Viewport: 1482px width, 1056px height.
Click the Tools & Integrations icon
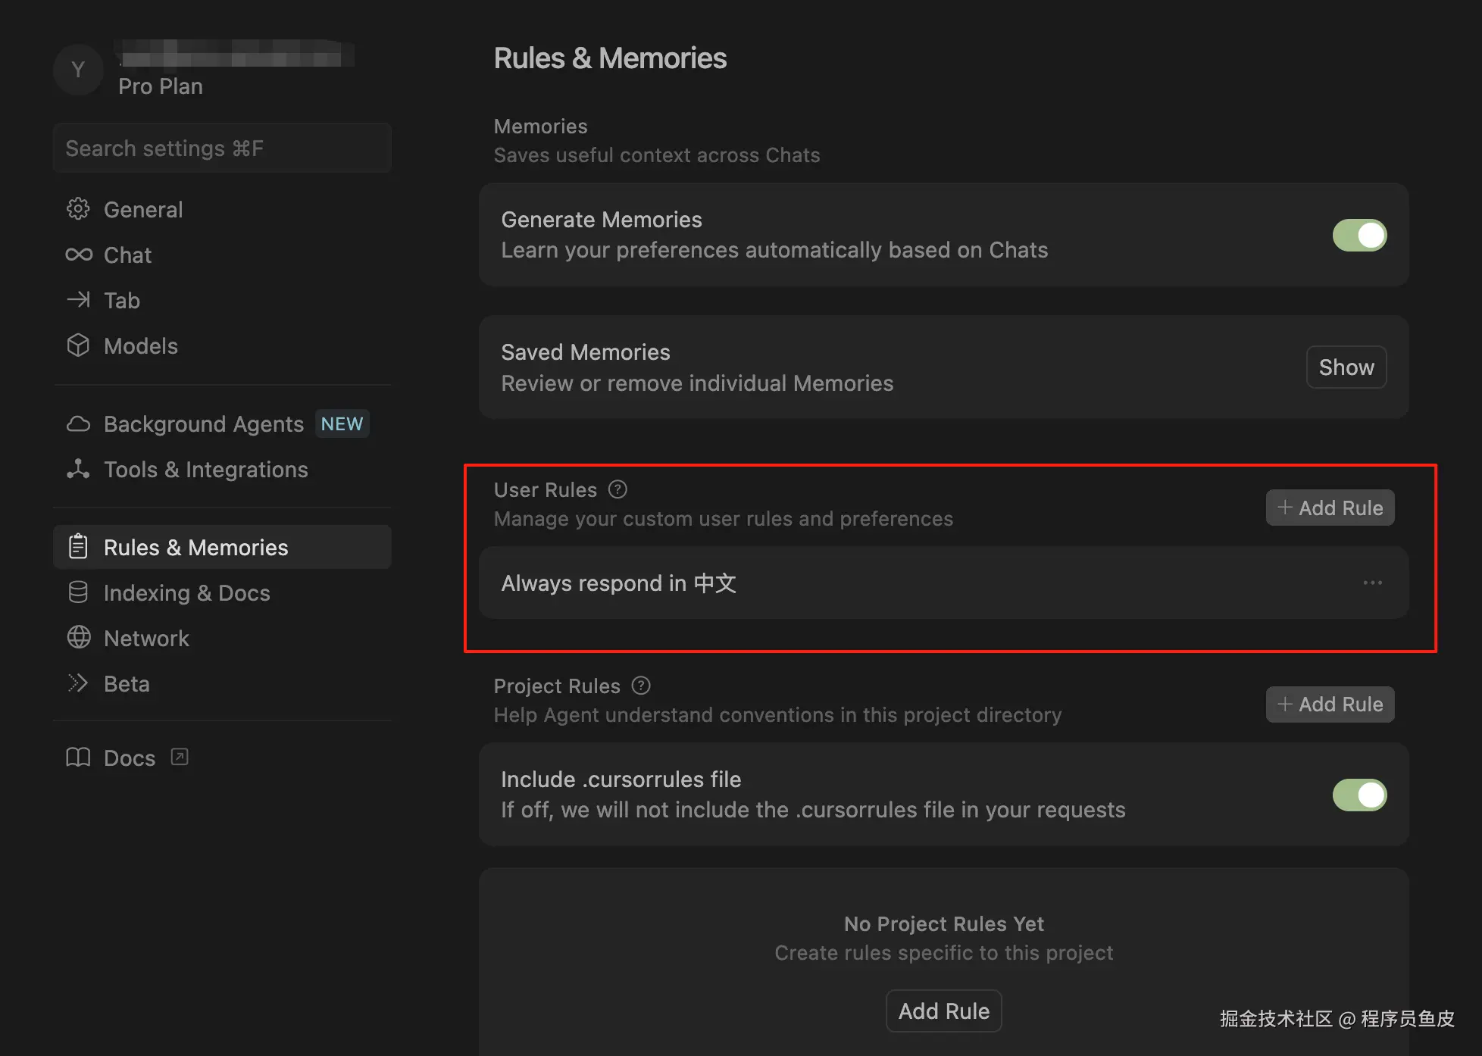click(78, 469)
